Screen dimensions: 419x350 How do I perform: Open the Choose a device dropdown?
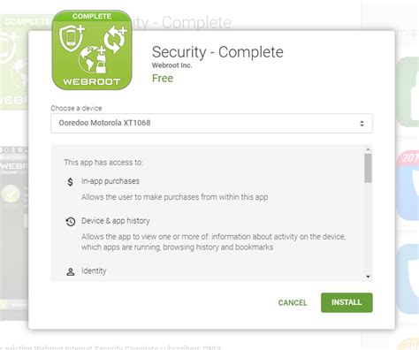211,123
